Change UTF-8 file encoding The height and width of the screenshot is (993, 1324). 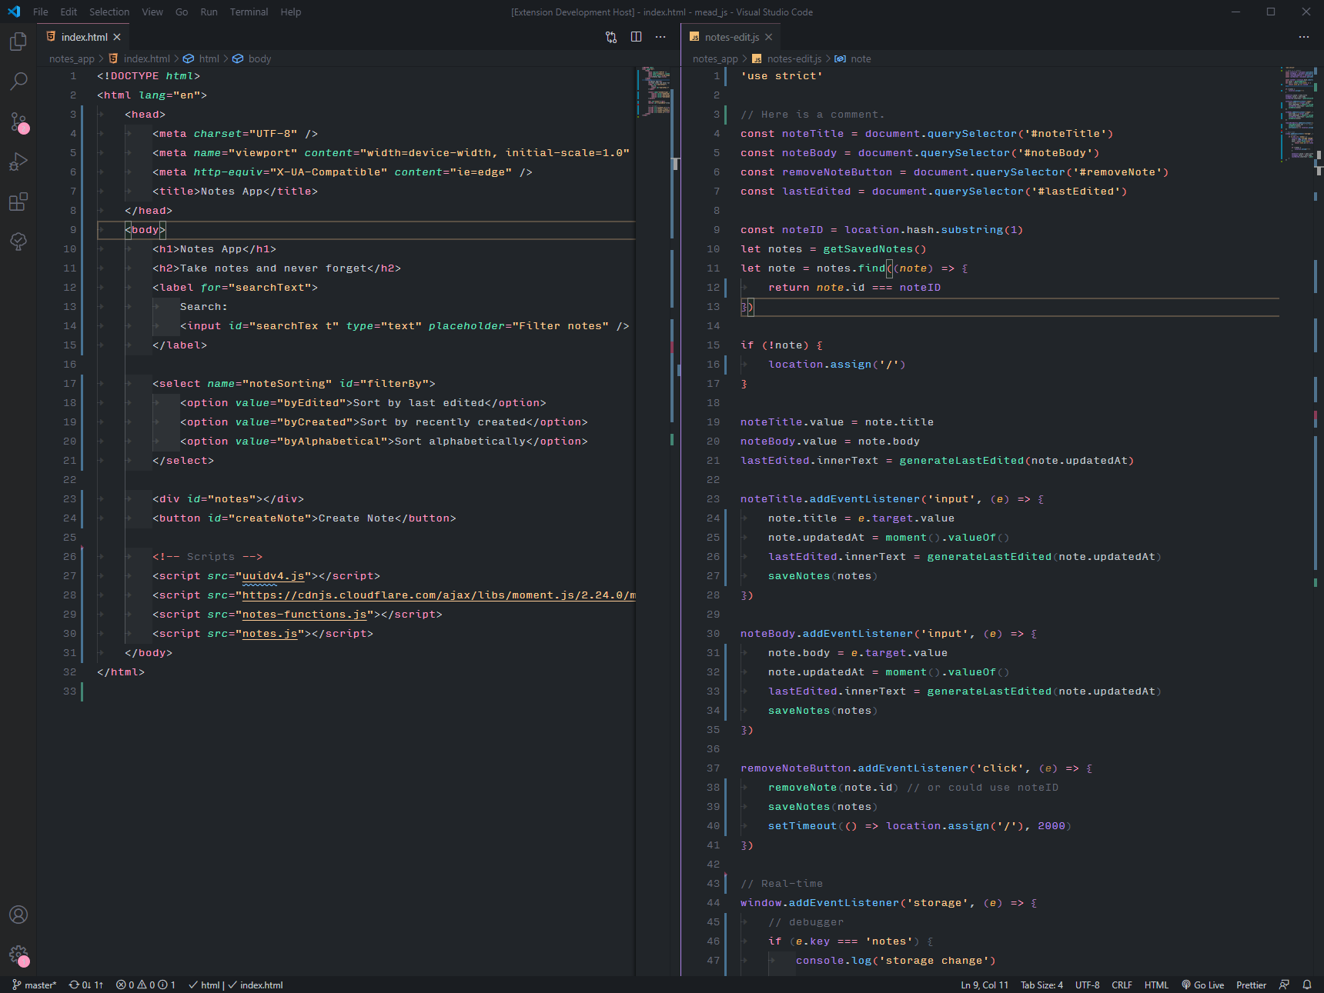(x=1087, y=985)
